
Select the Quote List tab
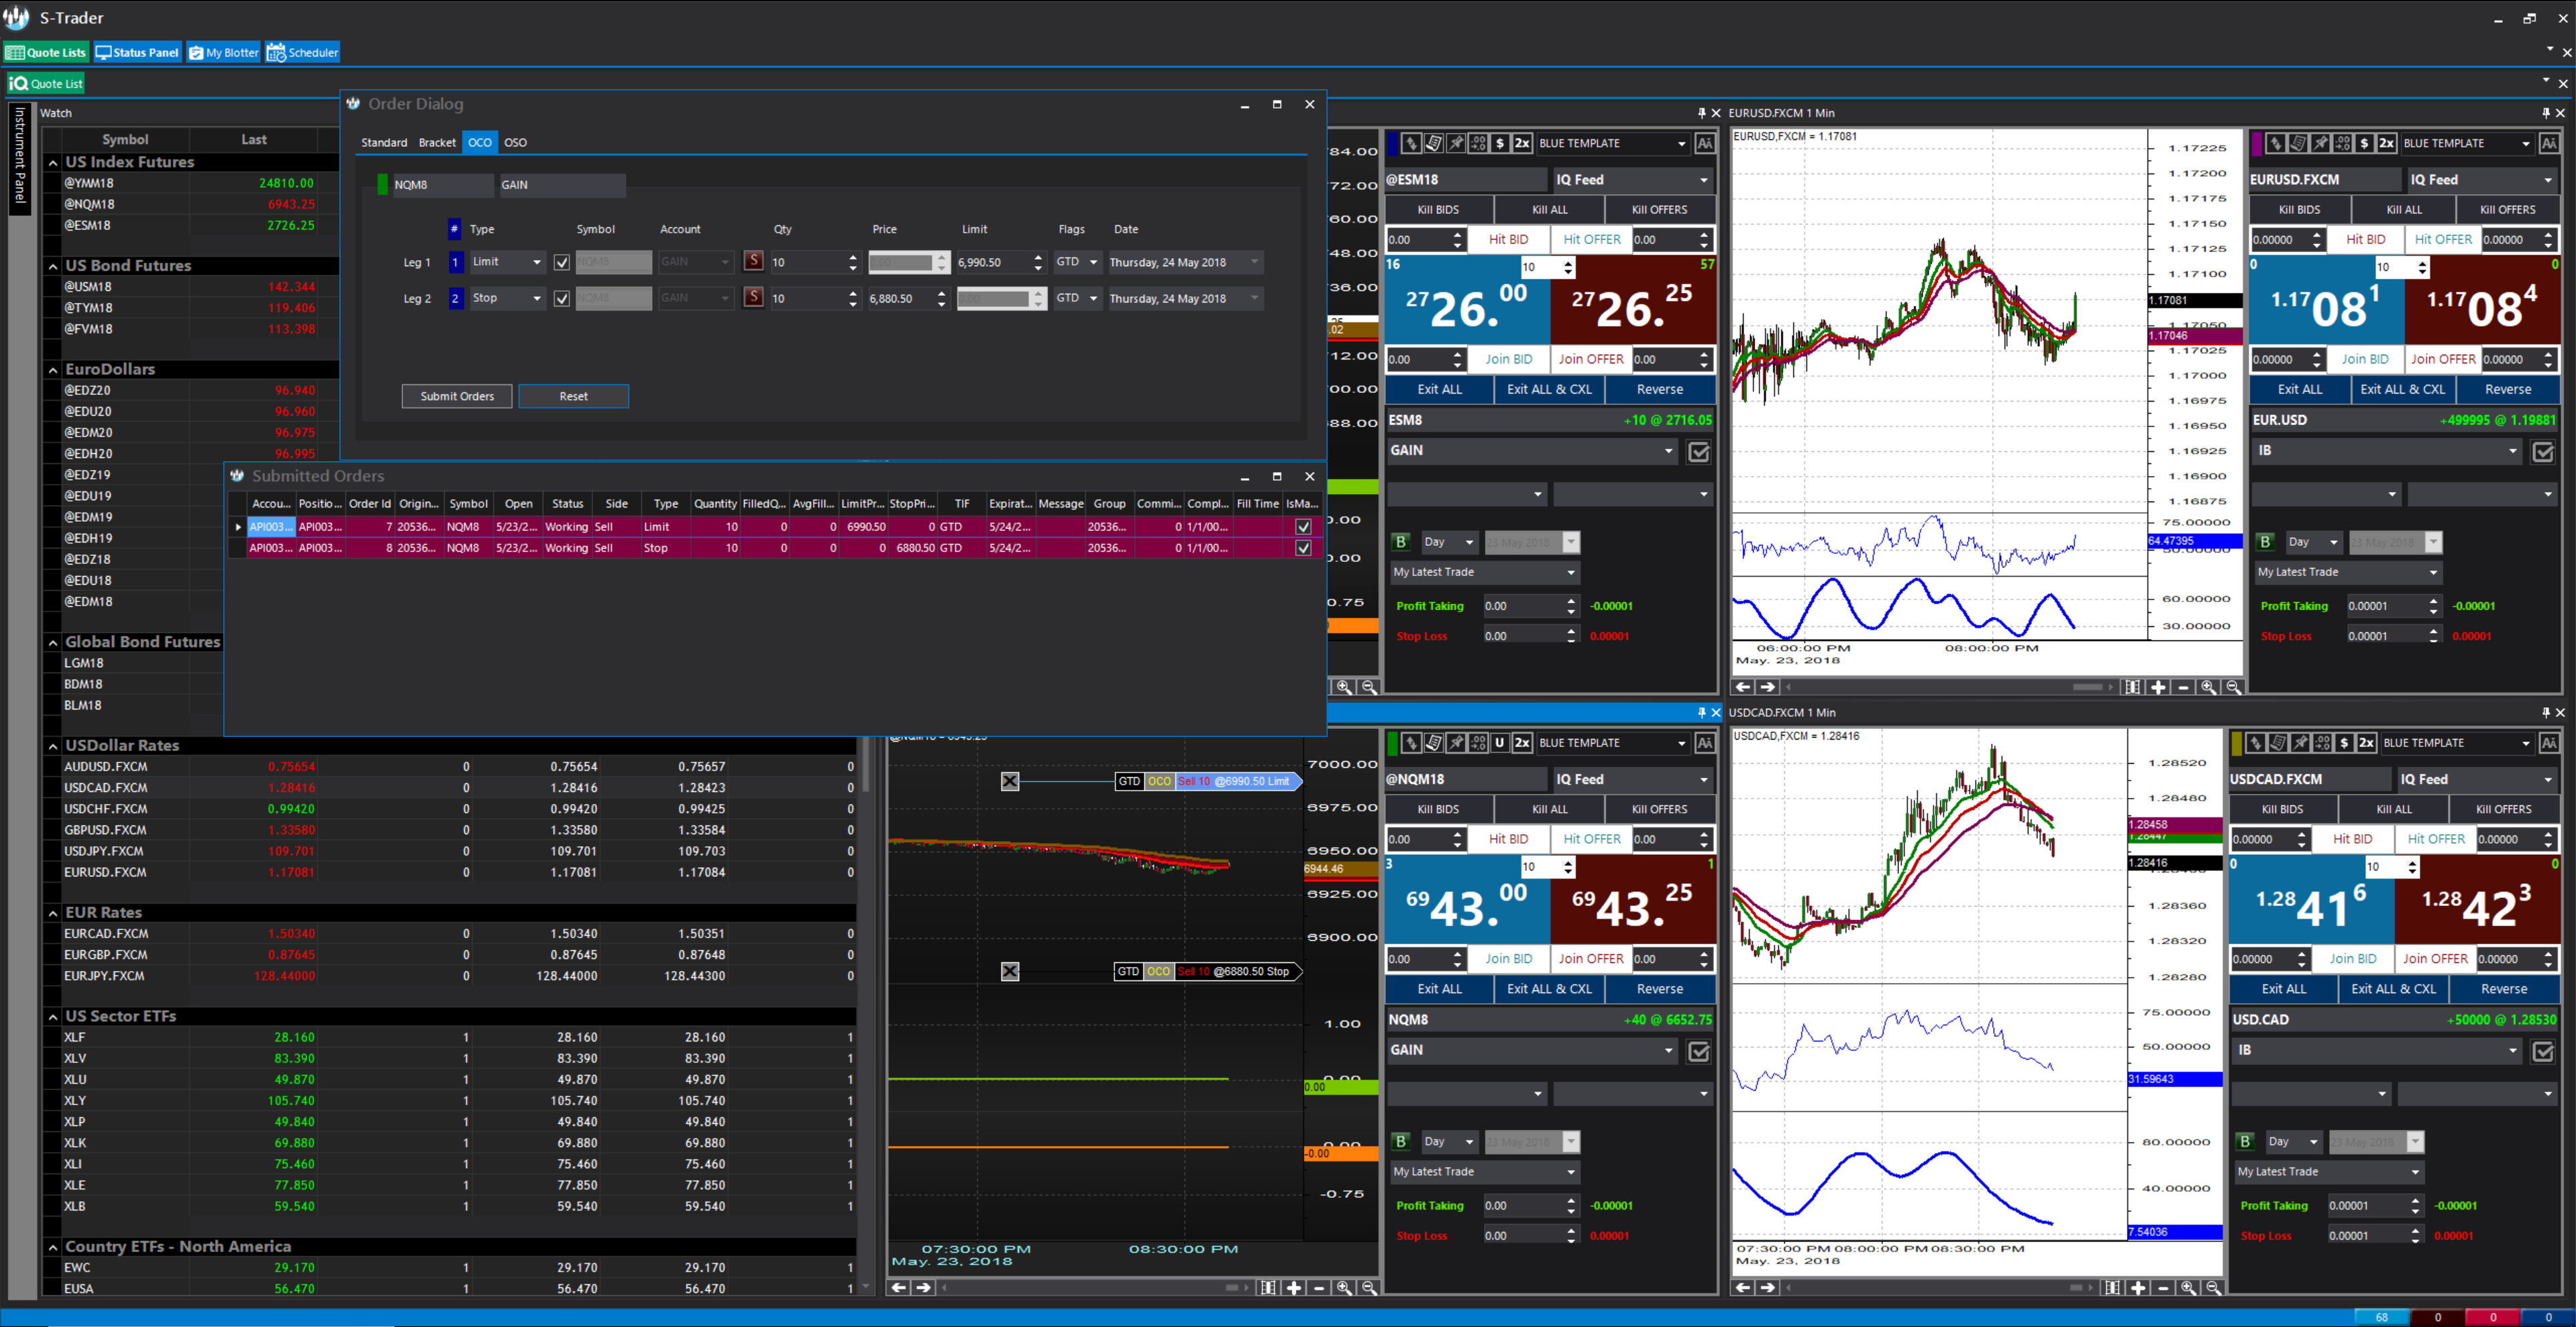(46, 84)
